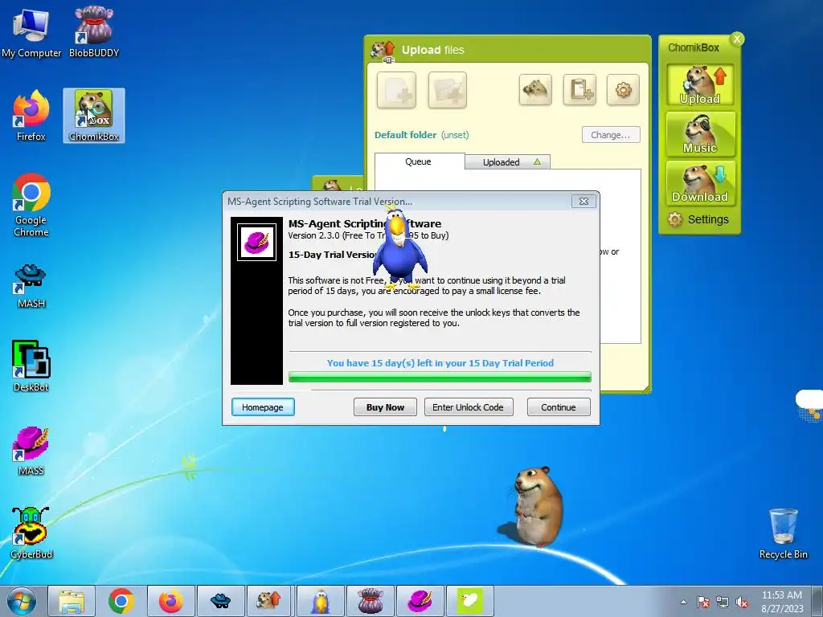Click network tray icon
The width and height of the screenshot is (823, 617).
723,602
